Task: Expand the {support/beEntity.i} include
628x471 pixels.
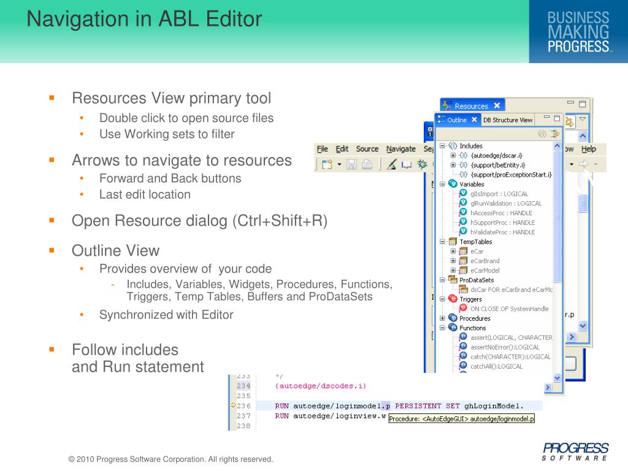Action: (453, 165)
